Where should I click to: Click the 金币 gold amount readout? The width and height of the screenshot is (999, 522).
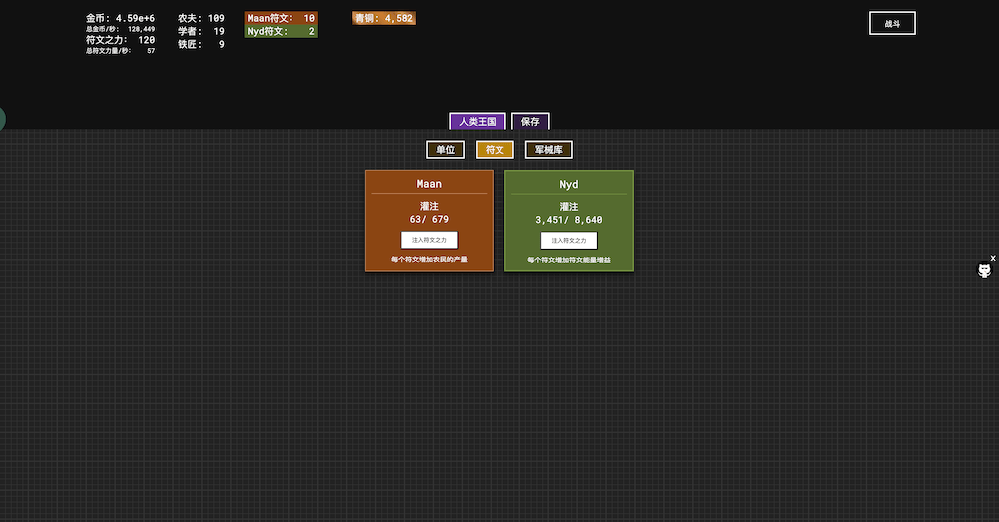[120, 18]
